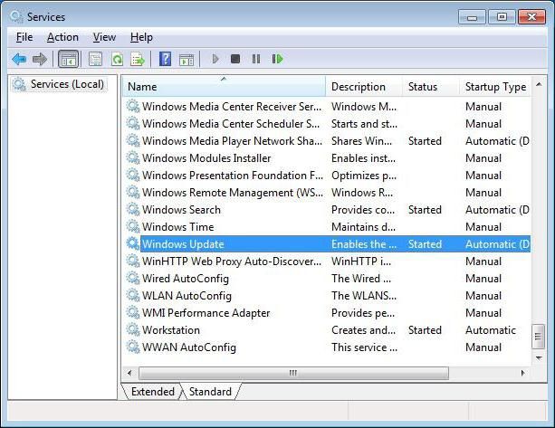Click gear icon beside Windows Update
Image resolution: width=555 pixels, height=428 pixels.
(133, 243)
